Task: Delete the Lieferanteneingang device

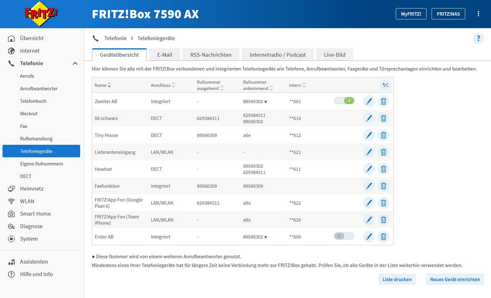Action: click(x=384, y=152)
